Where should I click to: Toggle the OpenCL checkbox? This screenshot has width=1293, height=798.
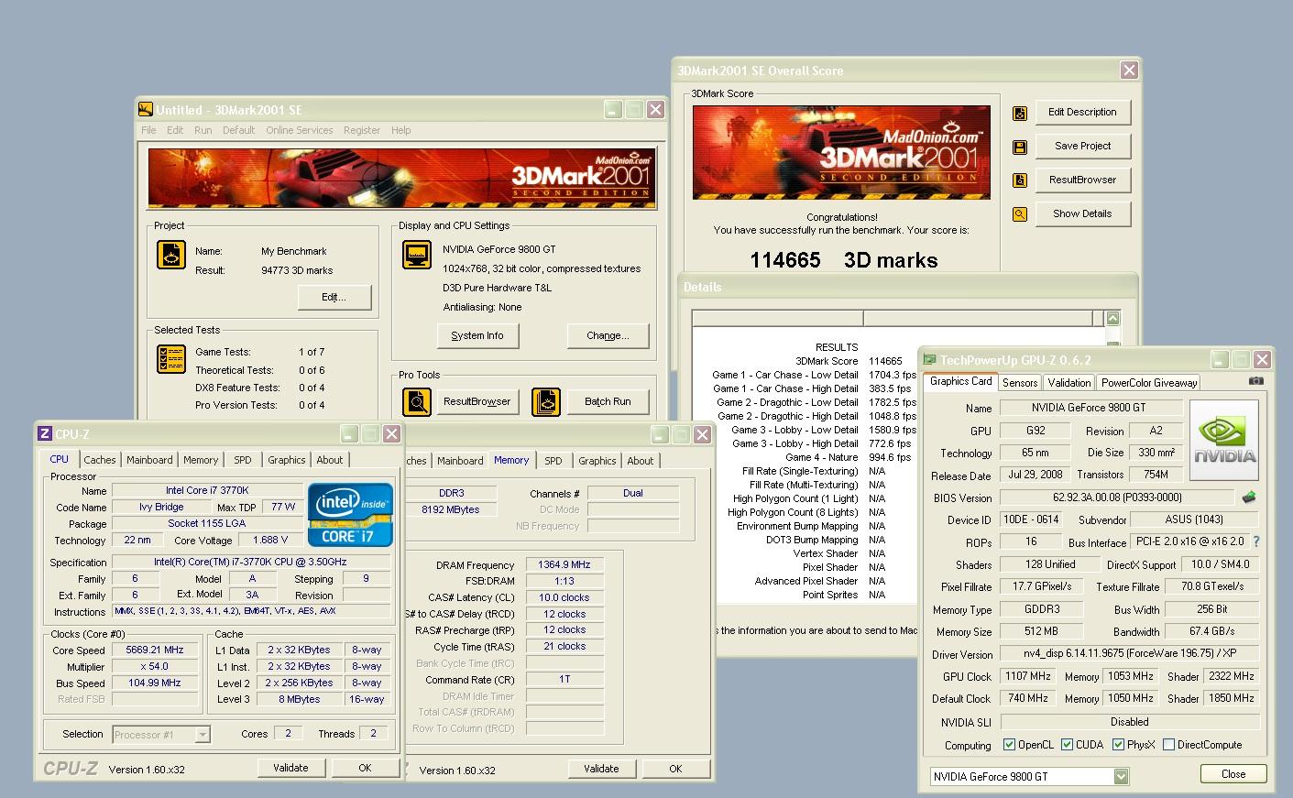(x=1009, y=745)
